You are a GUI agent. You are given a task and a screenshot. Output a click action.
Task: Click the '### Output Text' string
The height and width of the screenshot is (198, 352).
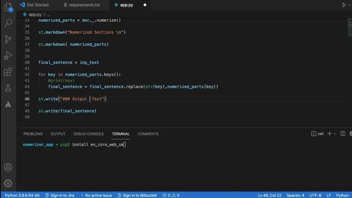tap(82, 99)
